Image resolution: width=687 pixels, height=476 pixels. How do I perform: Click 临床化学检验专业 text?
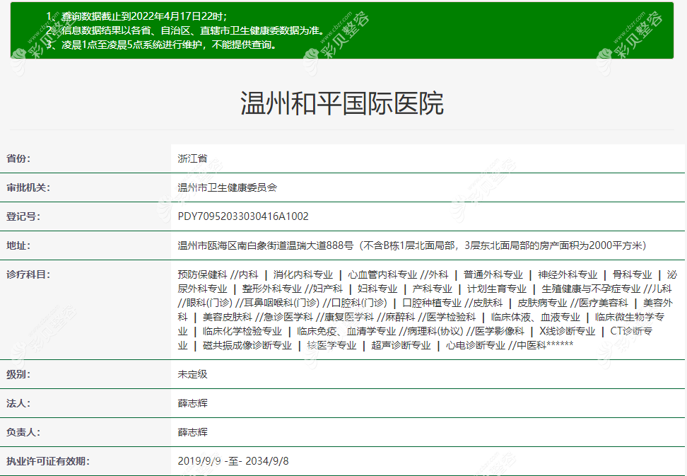pos(242,331)
